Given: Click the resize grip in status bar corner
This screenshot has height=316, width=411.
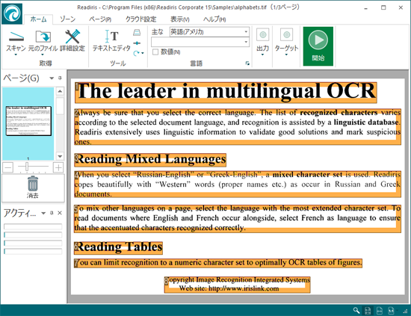Looking at the screenshot, I should coord(406,311).
